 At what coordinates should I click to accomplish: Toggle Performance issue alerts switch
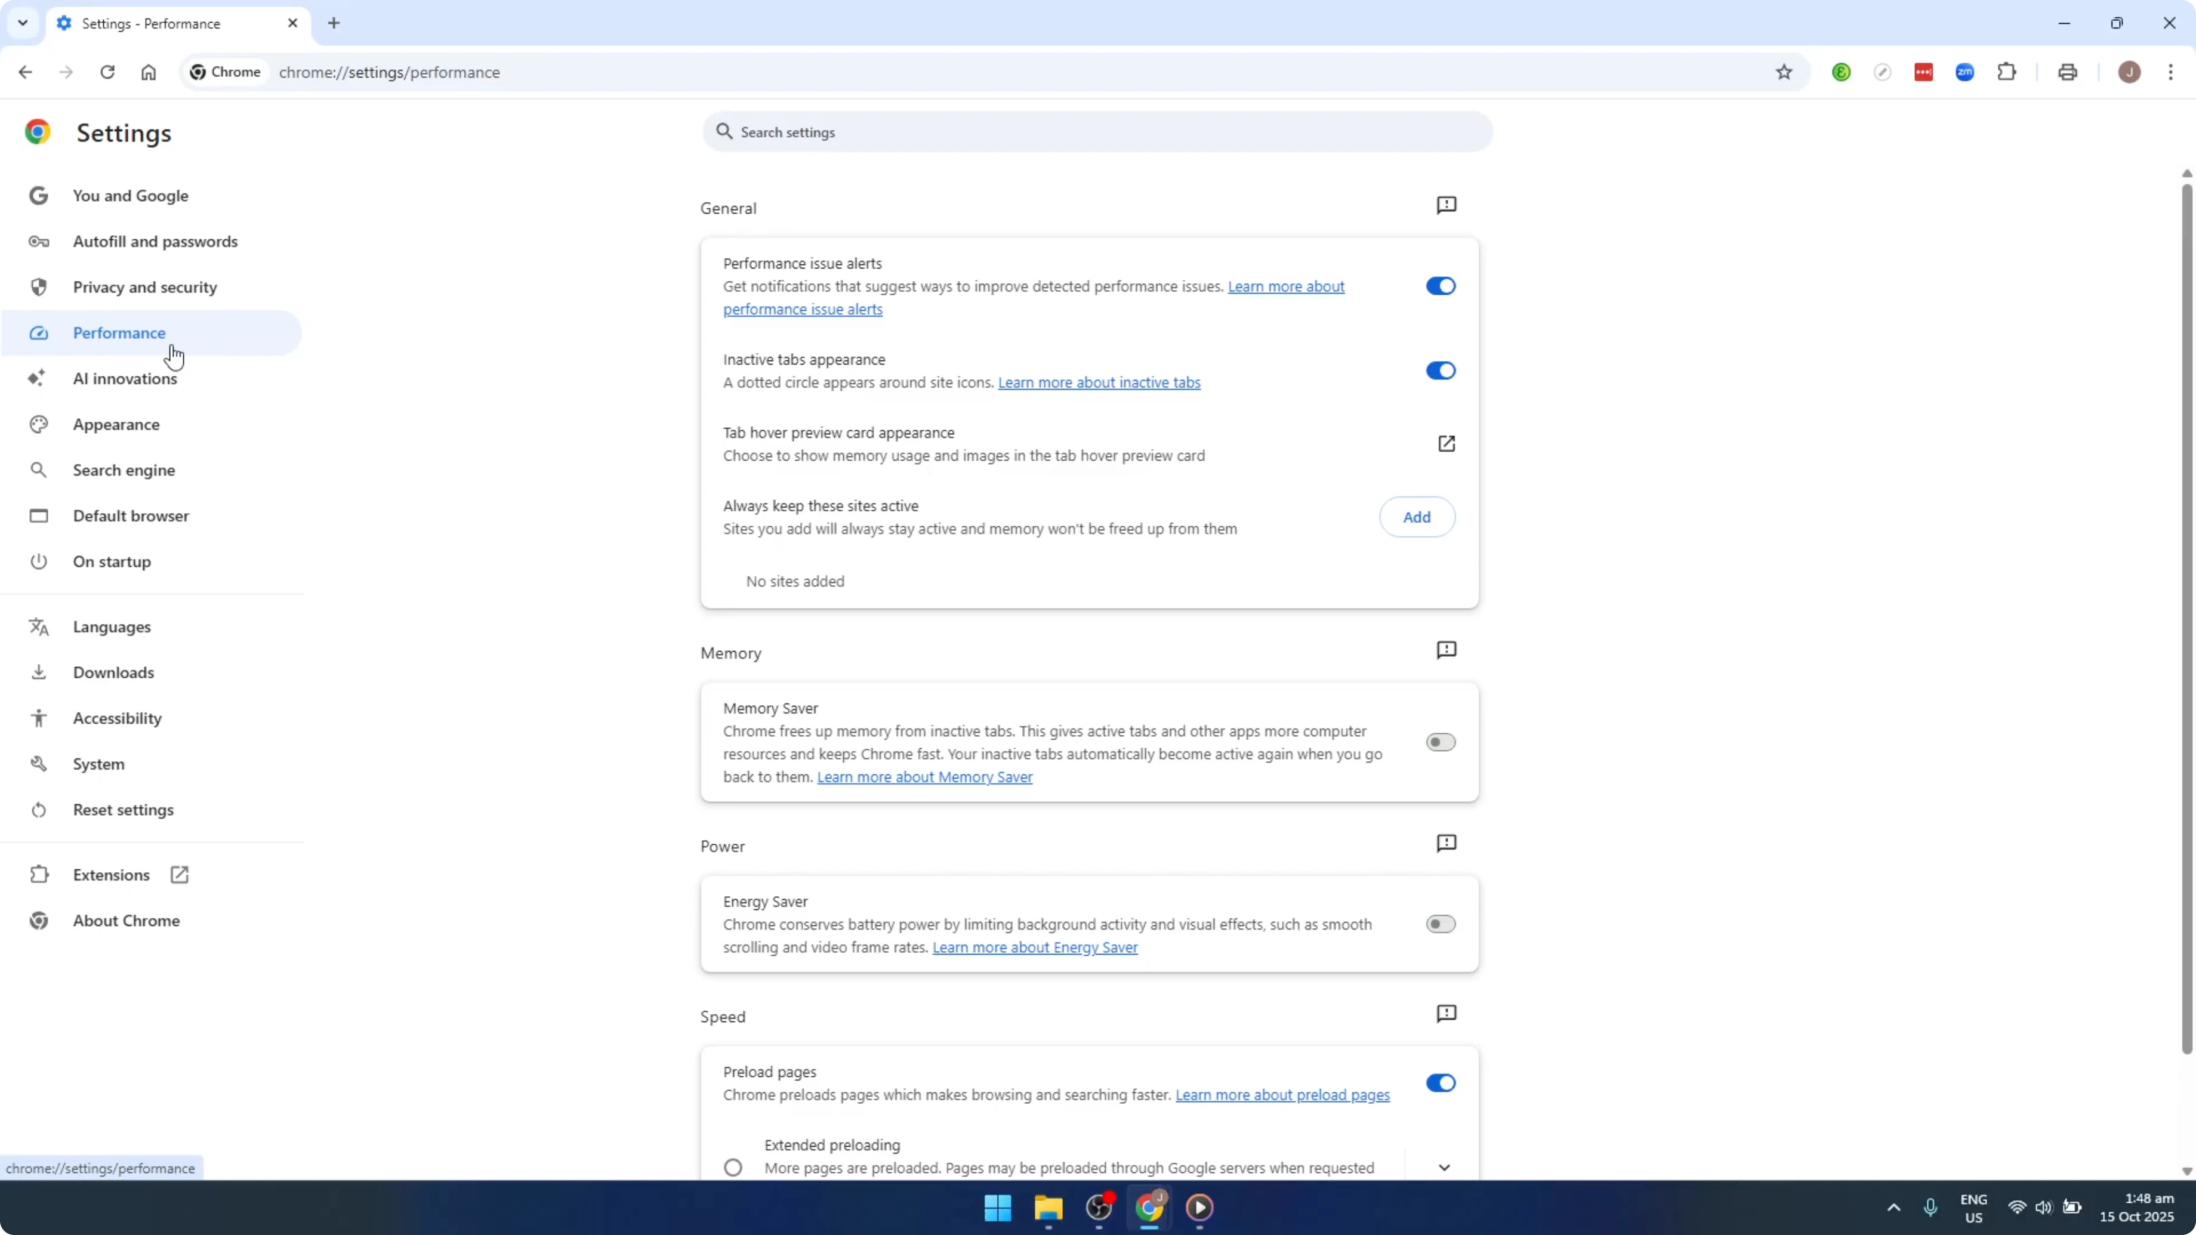pyautogui.click(x=1441, y=286)
